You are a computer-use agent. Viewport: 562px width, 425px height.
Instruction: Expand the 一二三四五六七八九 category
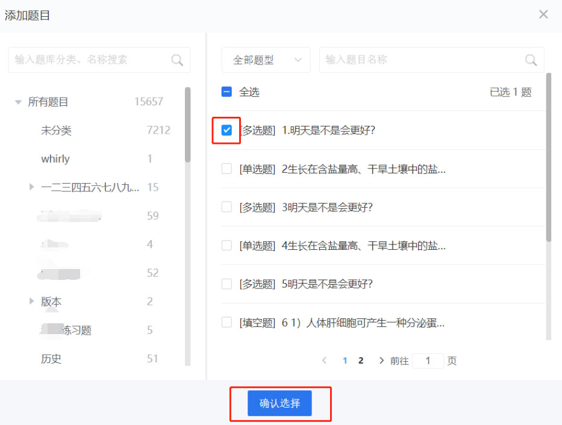click(x=32, y=187)
